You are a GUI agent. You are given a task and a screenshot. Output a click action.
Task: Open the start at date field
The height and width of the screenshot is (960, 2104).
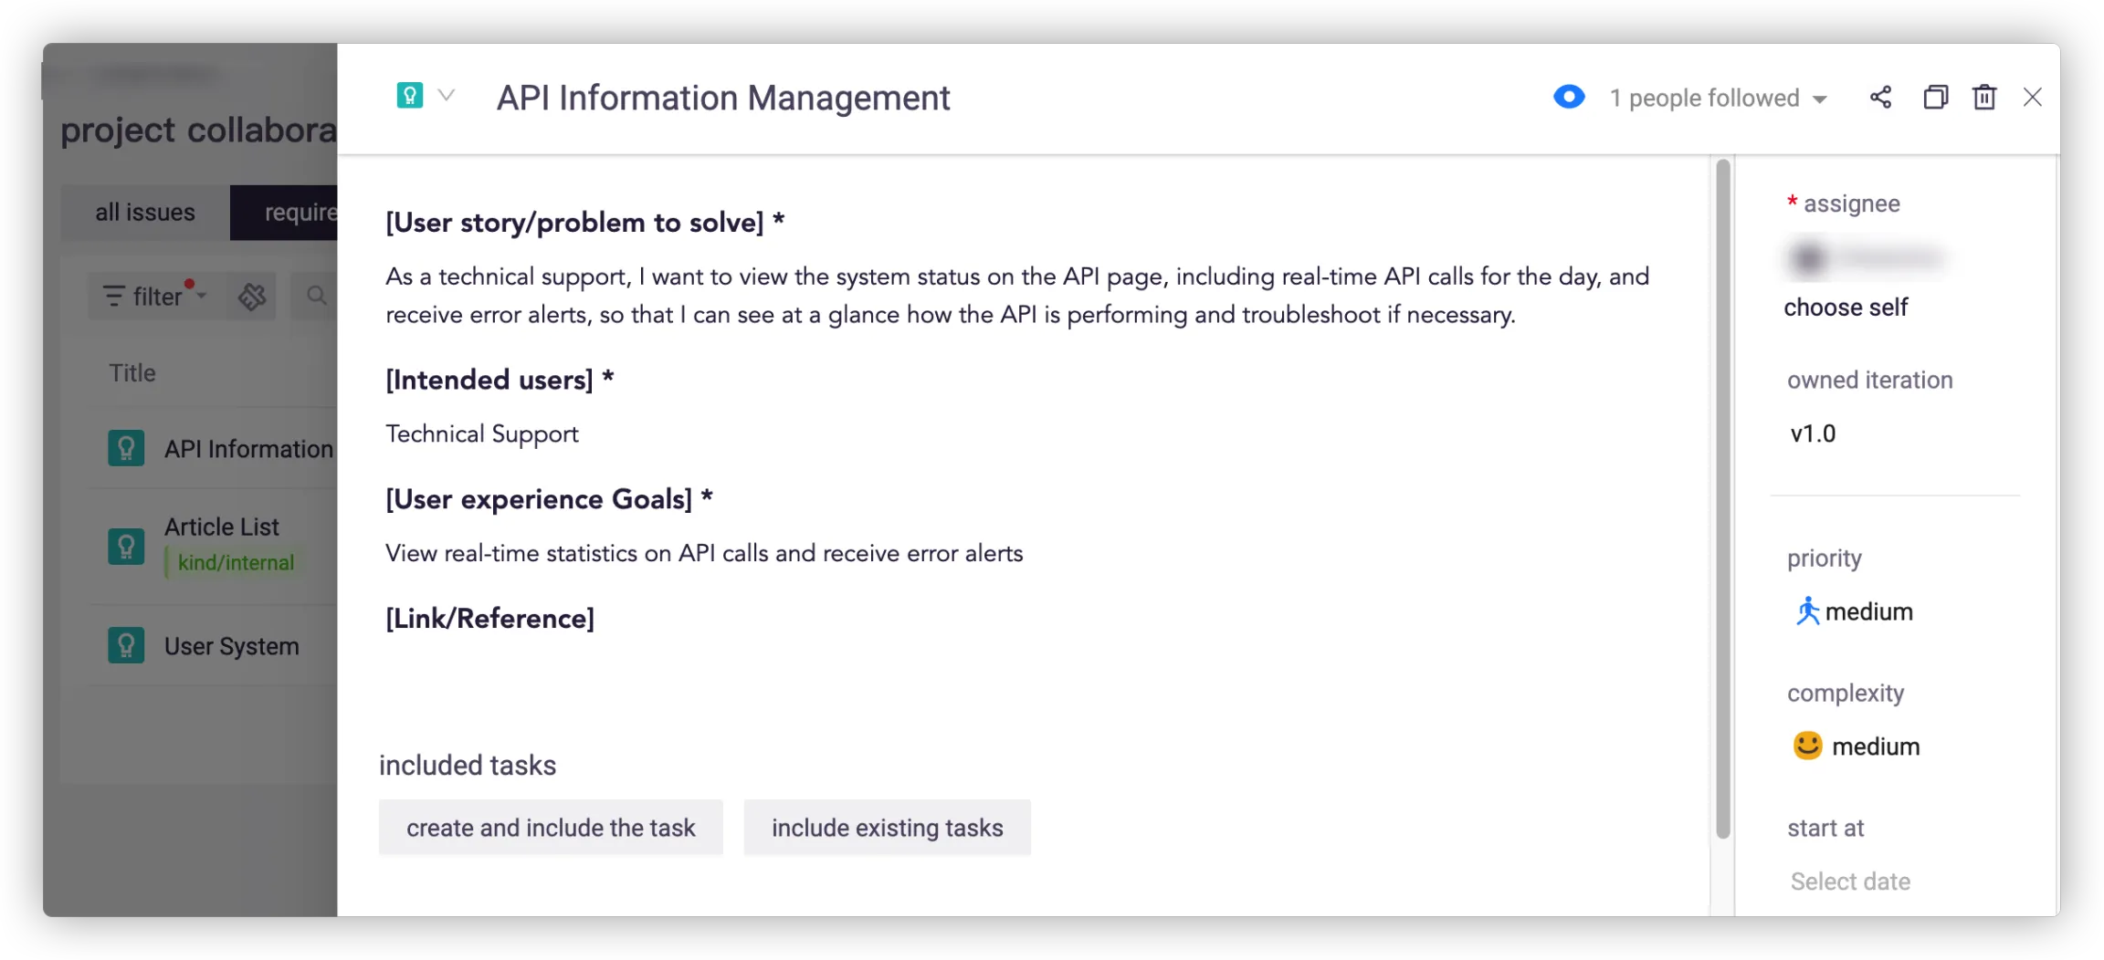point(1850,882)
